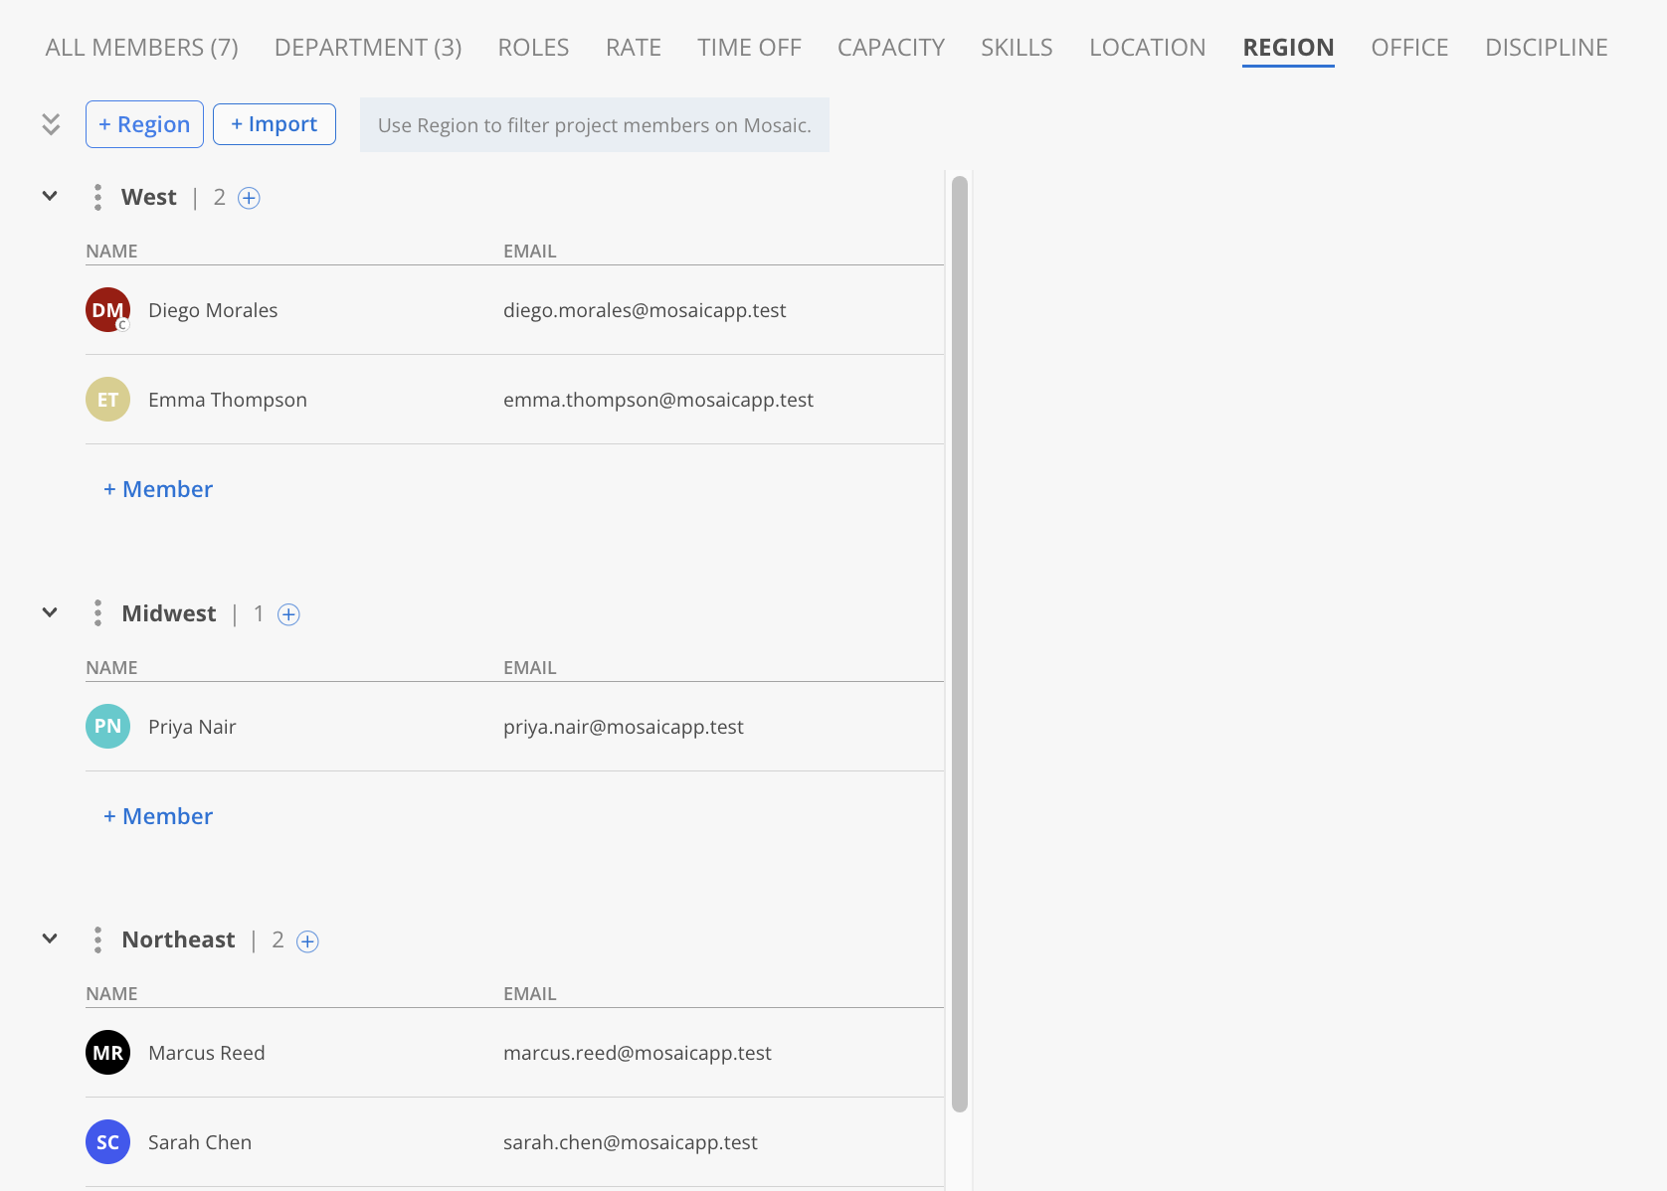Viewport: 1667px width, 1191px height.
Task: Open Northeast region three-dot menu
Action: click(x=97, y=939)
